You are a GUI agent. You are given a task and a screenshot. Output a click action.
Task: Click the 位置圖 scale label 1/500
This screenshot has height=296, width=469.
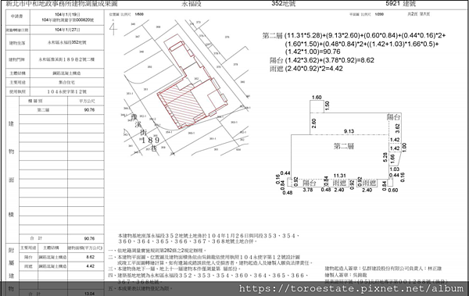pyautogui.click(x=139, y=14)
